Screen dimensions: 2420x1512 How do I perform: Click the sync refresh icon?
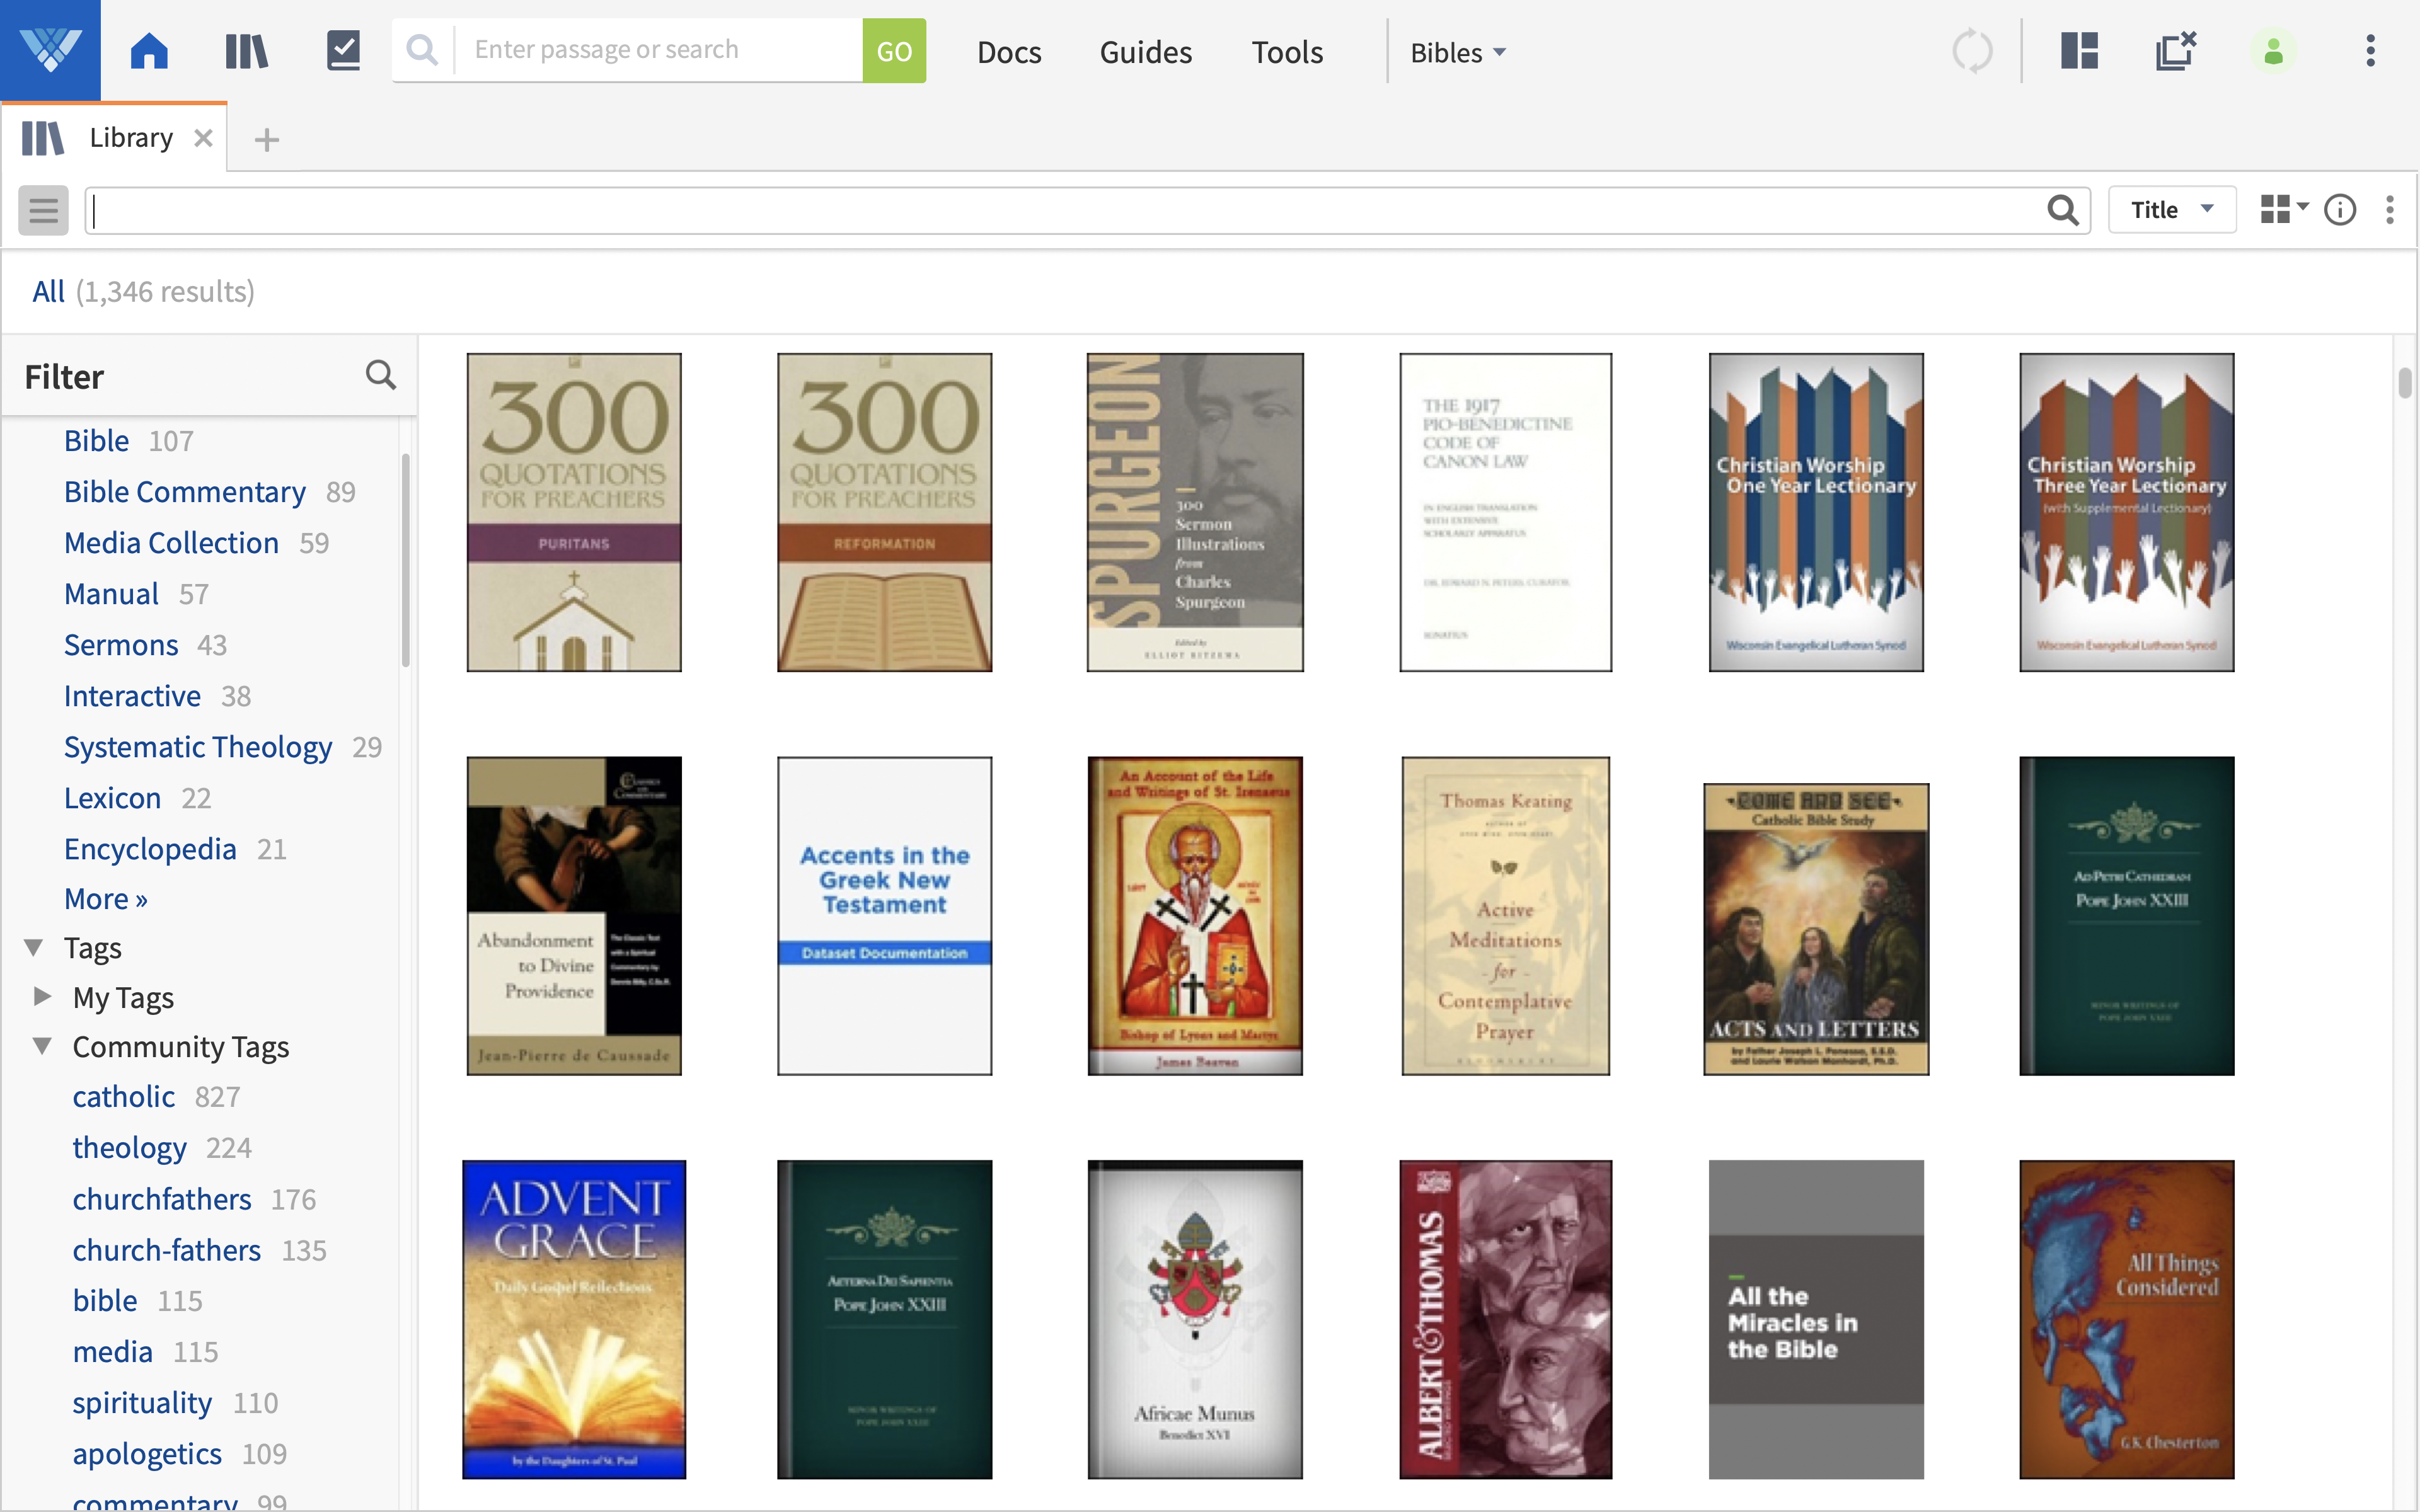[1972, 50]
